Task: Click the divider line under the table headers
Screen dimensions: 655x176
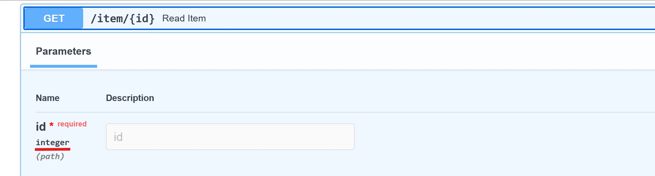Action: pyautogui.click(x=322, y=112)
